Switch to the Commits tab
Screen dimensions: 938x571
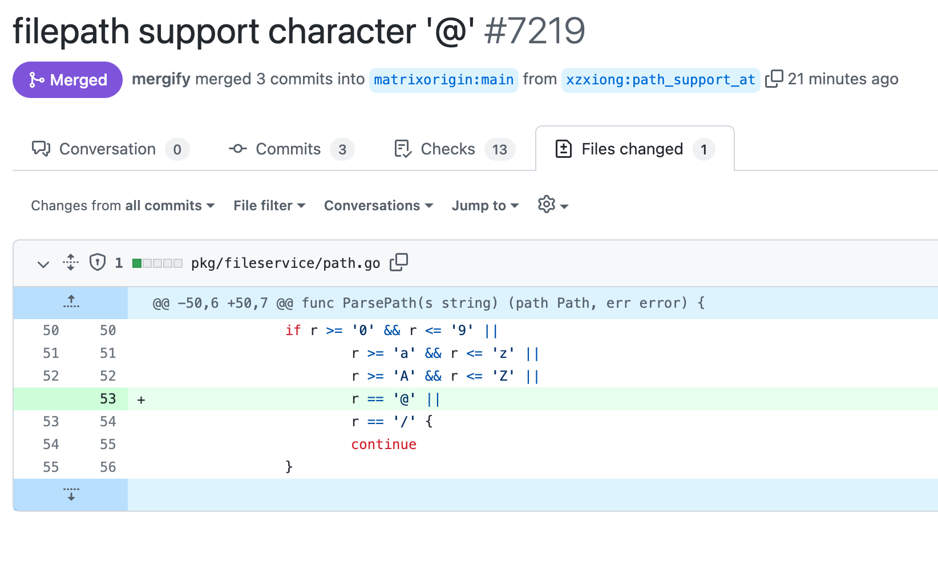tap(288, 149)
